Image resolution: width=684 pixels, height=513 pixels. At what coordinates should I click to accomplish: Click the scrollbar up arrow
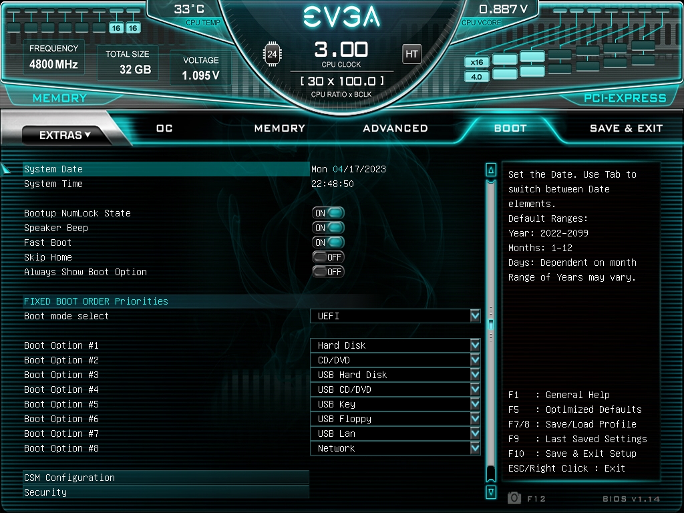click(x=491, y=170)
